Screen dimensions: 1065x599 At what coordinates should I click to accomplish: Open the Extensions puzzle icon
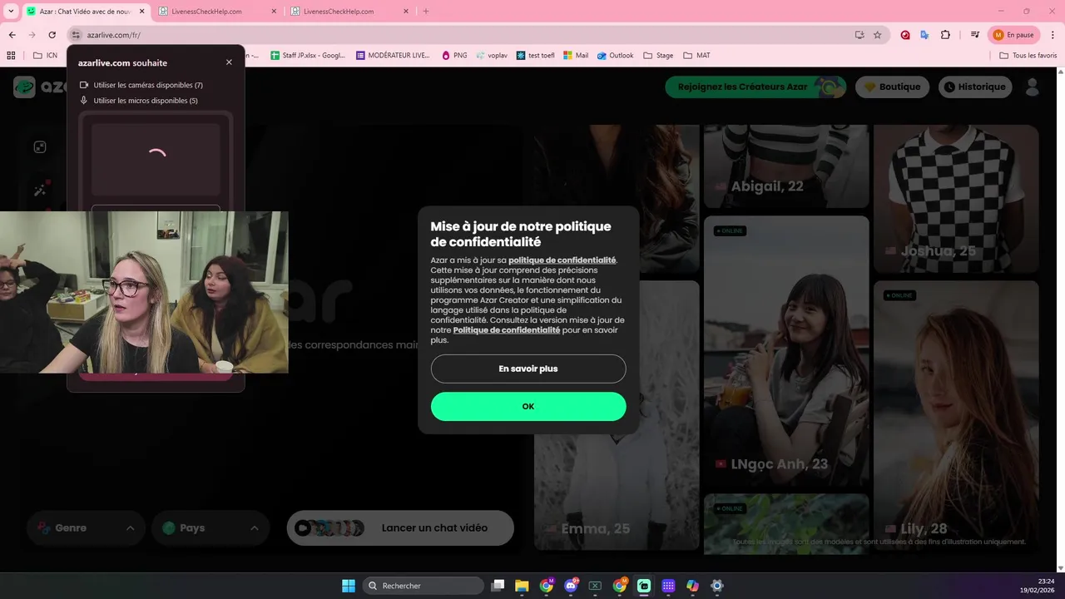click(x=945, y=35)
